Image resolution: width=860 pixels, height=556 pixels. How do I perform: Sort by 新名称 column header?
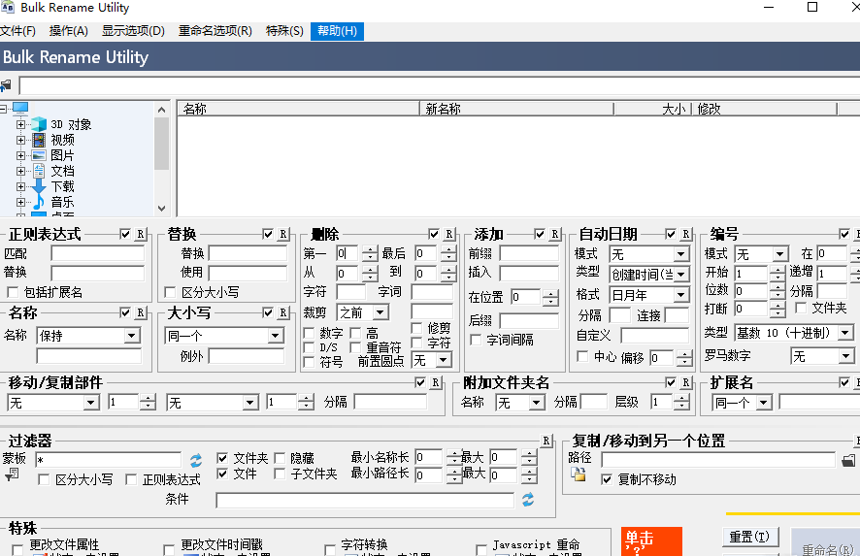point(516,109)
